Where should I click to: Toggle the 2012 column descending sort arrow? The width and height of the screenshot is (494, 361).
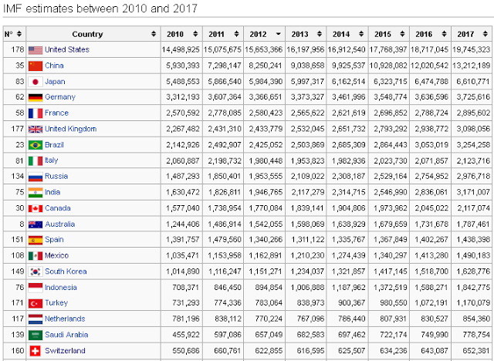pyautogui.click(x=278, y=34)
